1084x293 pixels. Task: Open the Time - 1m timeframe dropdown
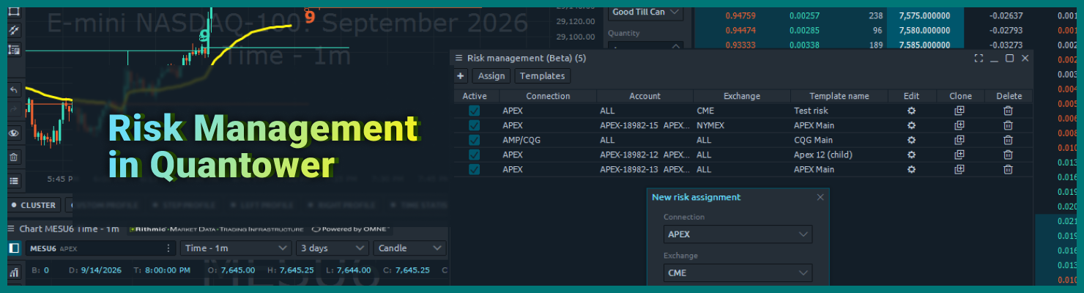point(236,248)
